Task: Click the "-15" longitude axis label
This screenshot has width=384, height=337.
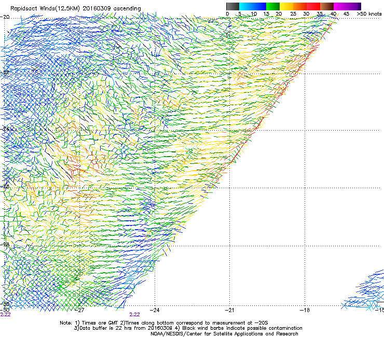Action: (x=379, y=311)
